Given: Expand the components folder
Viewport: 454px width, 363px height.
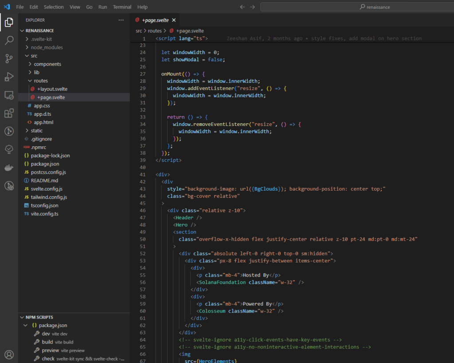Looking at the screenshot, I should click(x=47, y=64).
